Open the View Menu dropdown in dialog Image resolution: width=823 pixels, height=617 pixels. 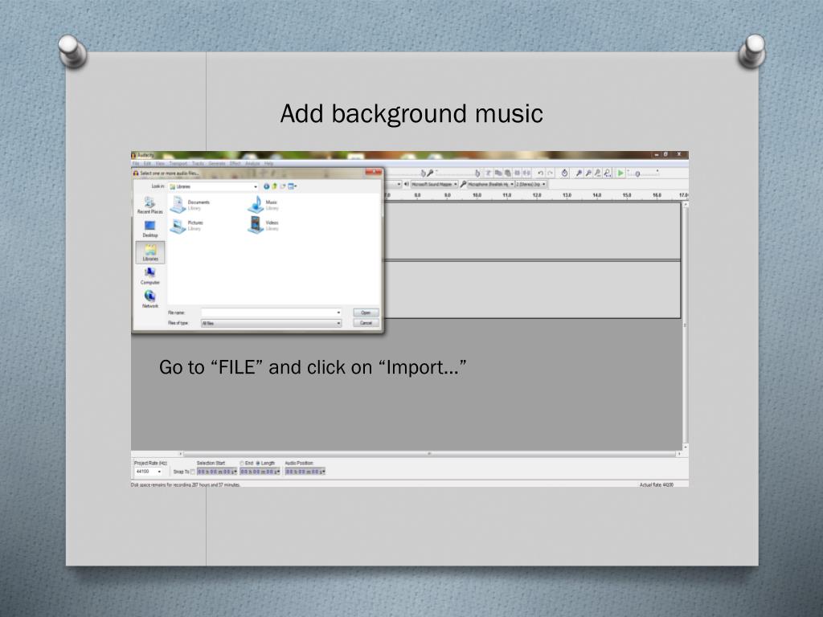(293, 186)
